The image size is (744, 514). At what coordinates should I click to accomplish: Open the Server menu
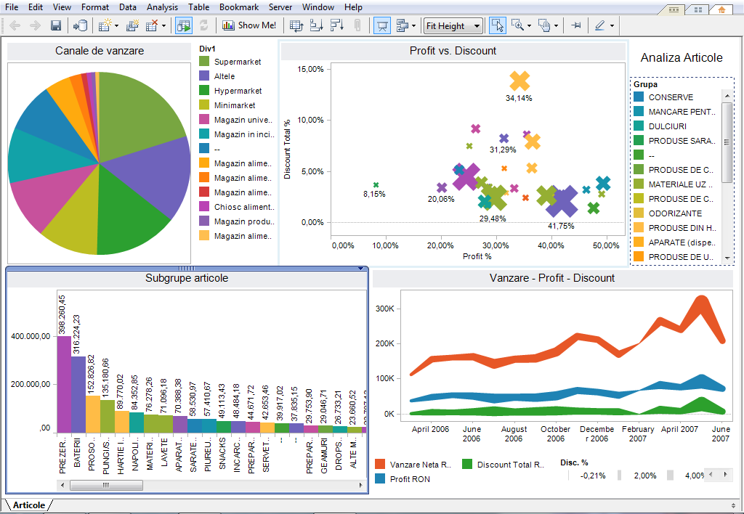tap(280, 7)
